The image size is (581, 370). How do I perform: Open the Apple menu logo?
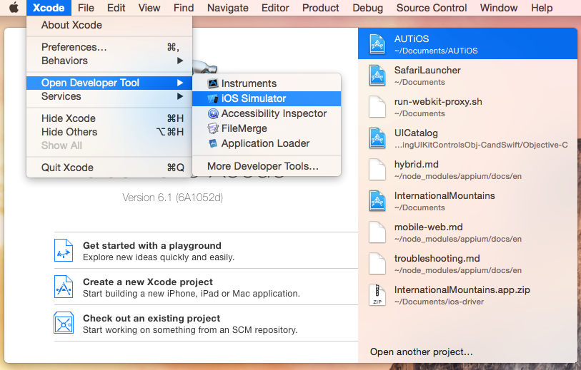tap(14, 7)
